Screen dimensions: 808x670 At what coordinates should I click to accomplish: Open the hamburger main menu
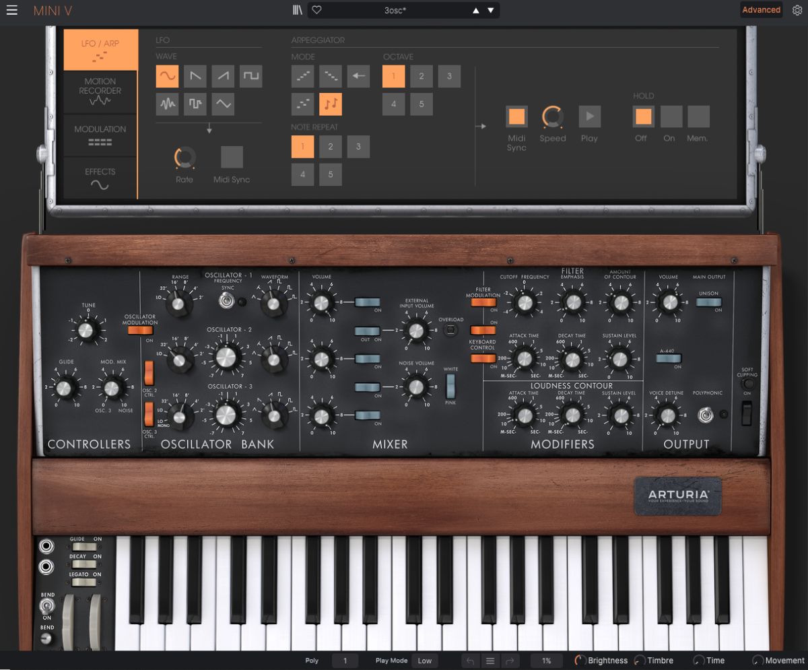[12, 10]
